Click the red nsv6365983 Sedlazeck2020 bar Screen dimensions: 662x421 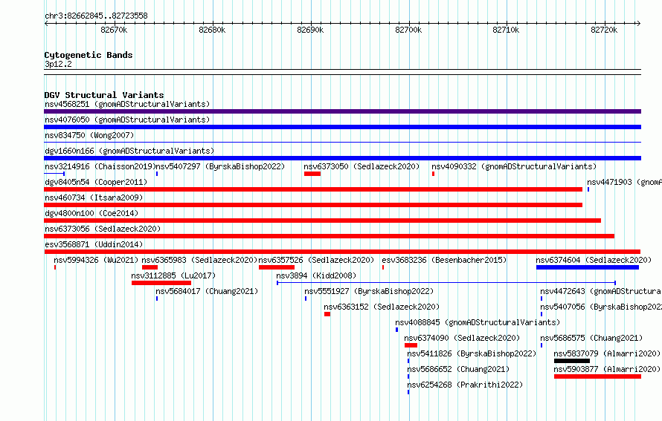pos(150,267)
